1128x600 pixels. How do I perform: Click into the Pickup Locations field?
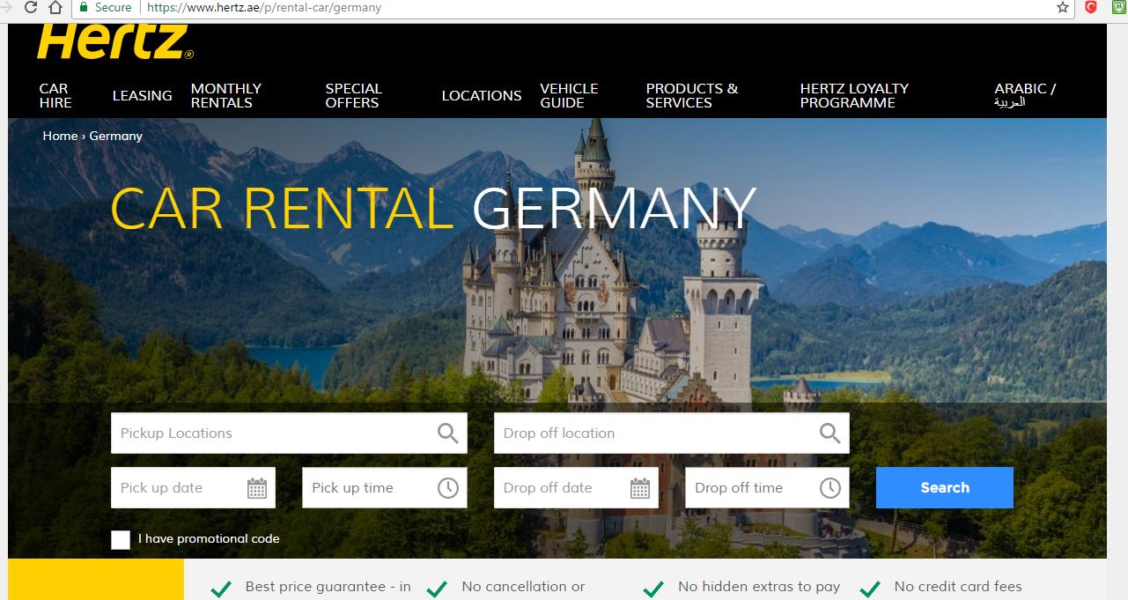coord(289,433)
